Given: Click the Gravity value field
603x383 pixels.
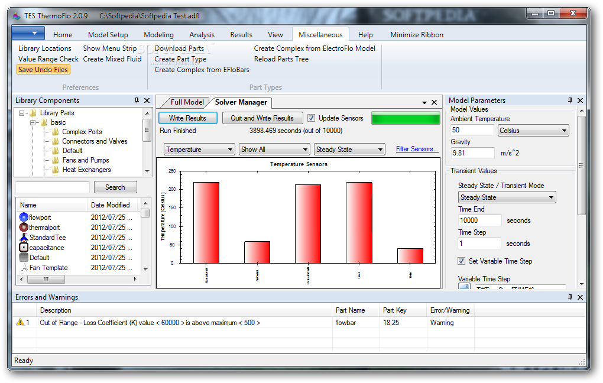Looking at the screenshot, I should [472, 153].
